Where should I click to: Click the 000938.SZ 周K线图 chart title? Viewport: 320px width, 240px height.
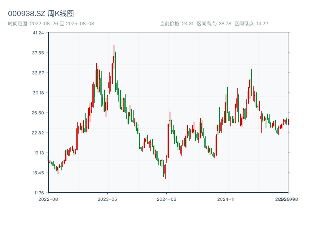pyautogui.click(x=41, y=14)
